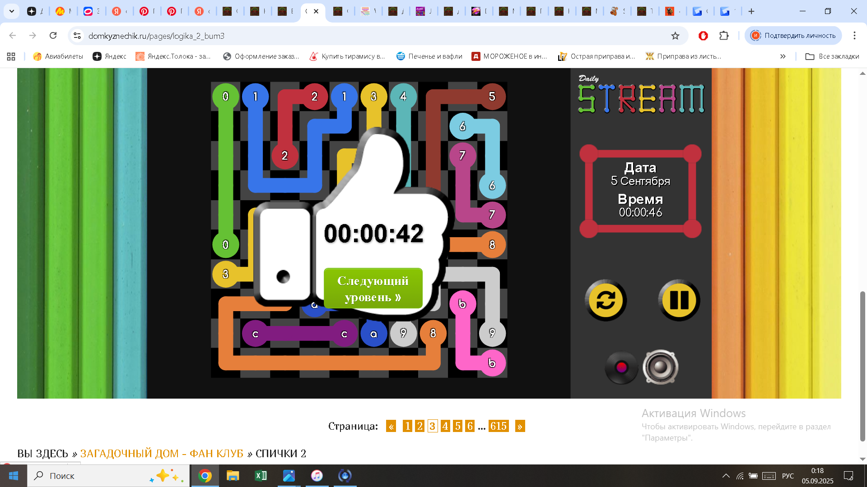Go to page 1 in pagination
This screenshot has height=487, width=867.
[407, 426]
